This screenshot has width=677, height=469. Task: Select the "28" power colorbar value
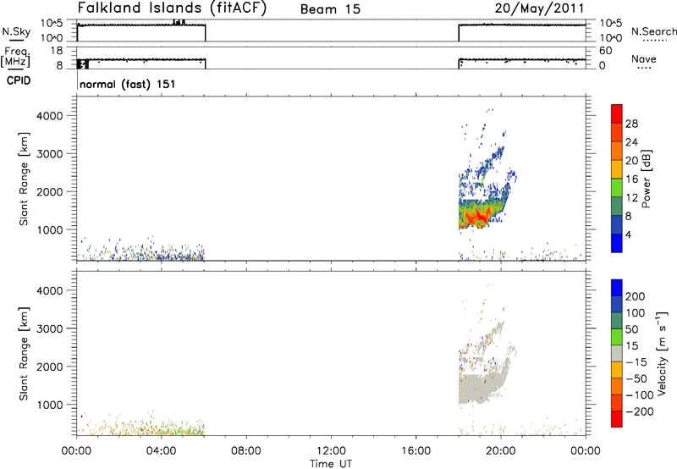[x=631, y=124]
